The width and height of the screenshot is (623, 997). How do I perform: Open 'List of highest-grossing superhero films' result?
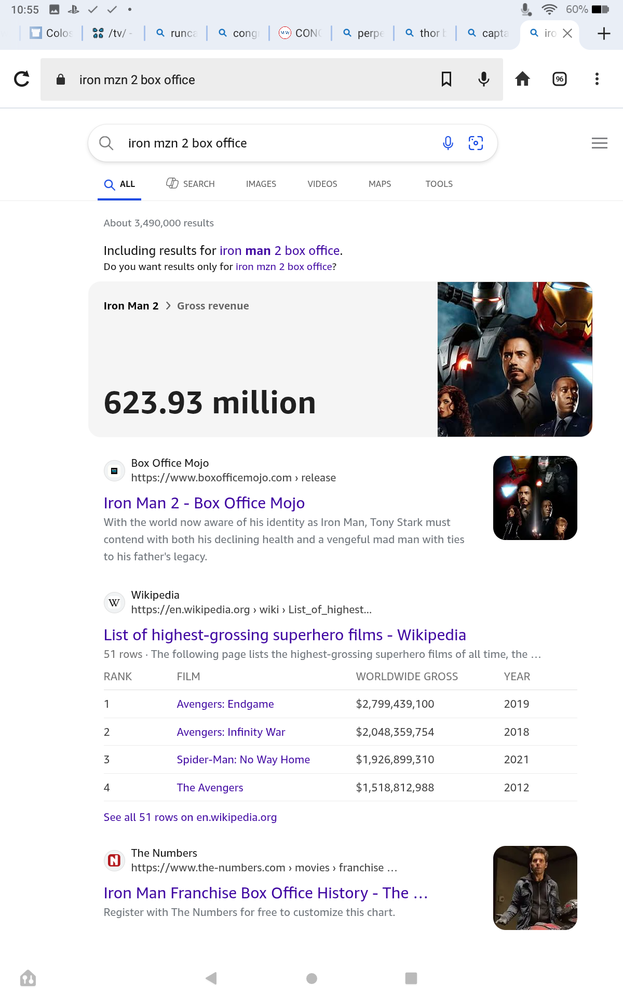pyautogui.click(x=285, y=635)
